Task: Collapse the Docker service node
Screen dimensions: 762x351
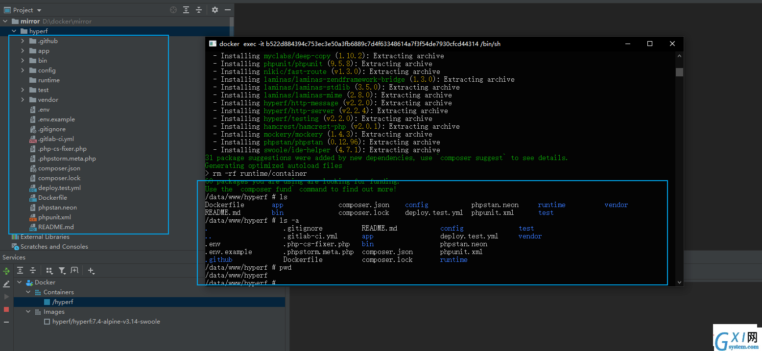Action: (20, 282)
